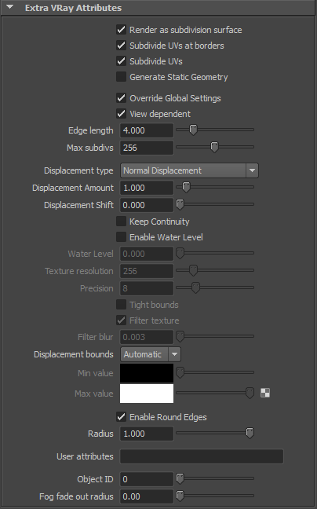Toggle the View dependent checkbox
The width and height of the screenshot is (317, 509).
coord(121,114)
